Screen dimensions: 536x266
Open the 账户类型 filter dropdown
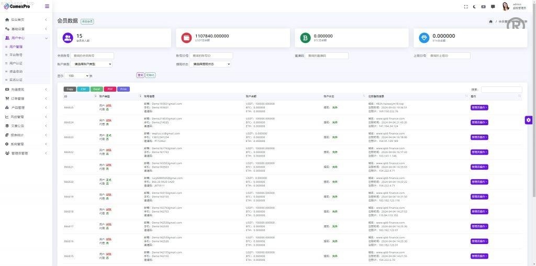(92, 64)
